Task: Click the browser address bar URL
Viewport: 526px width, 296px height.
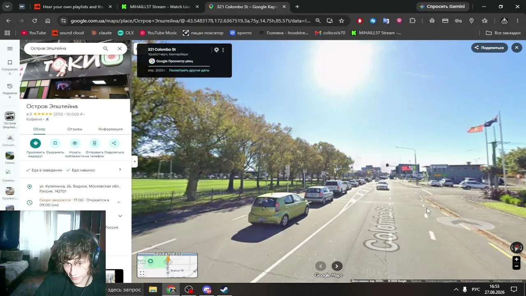Action: (x=190, y=21)
